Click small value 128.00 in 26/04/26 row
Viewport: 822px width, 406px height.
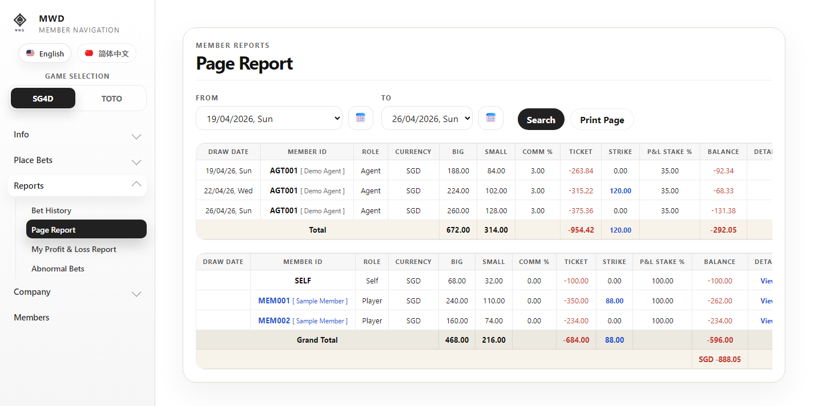point(496,210)
